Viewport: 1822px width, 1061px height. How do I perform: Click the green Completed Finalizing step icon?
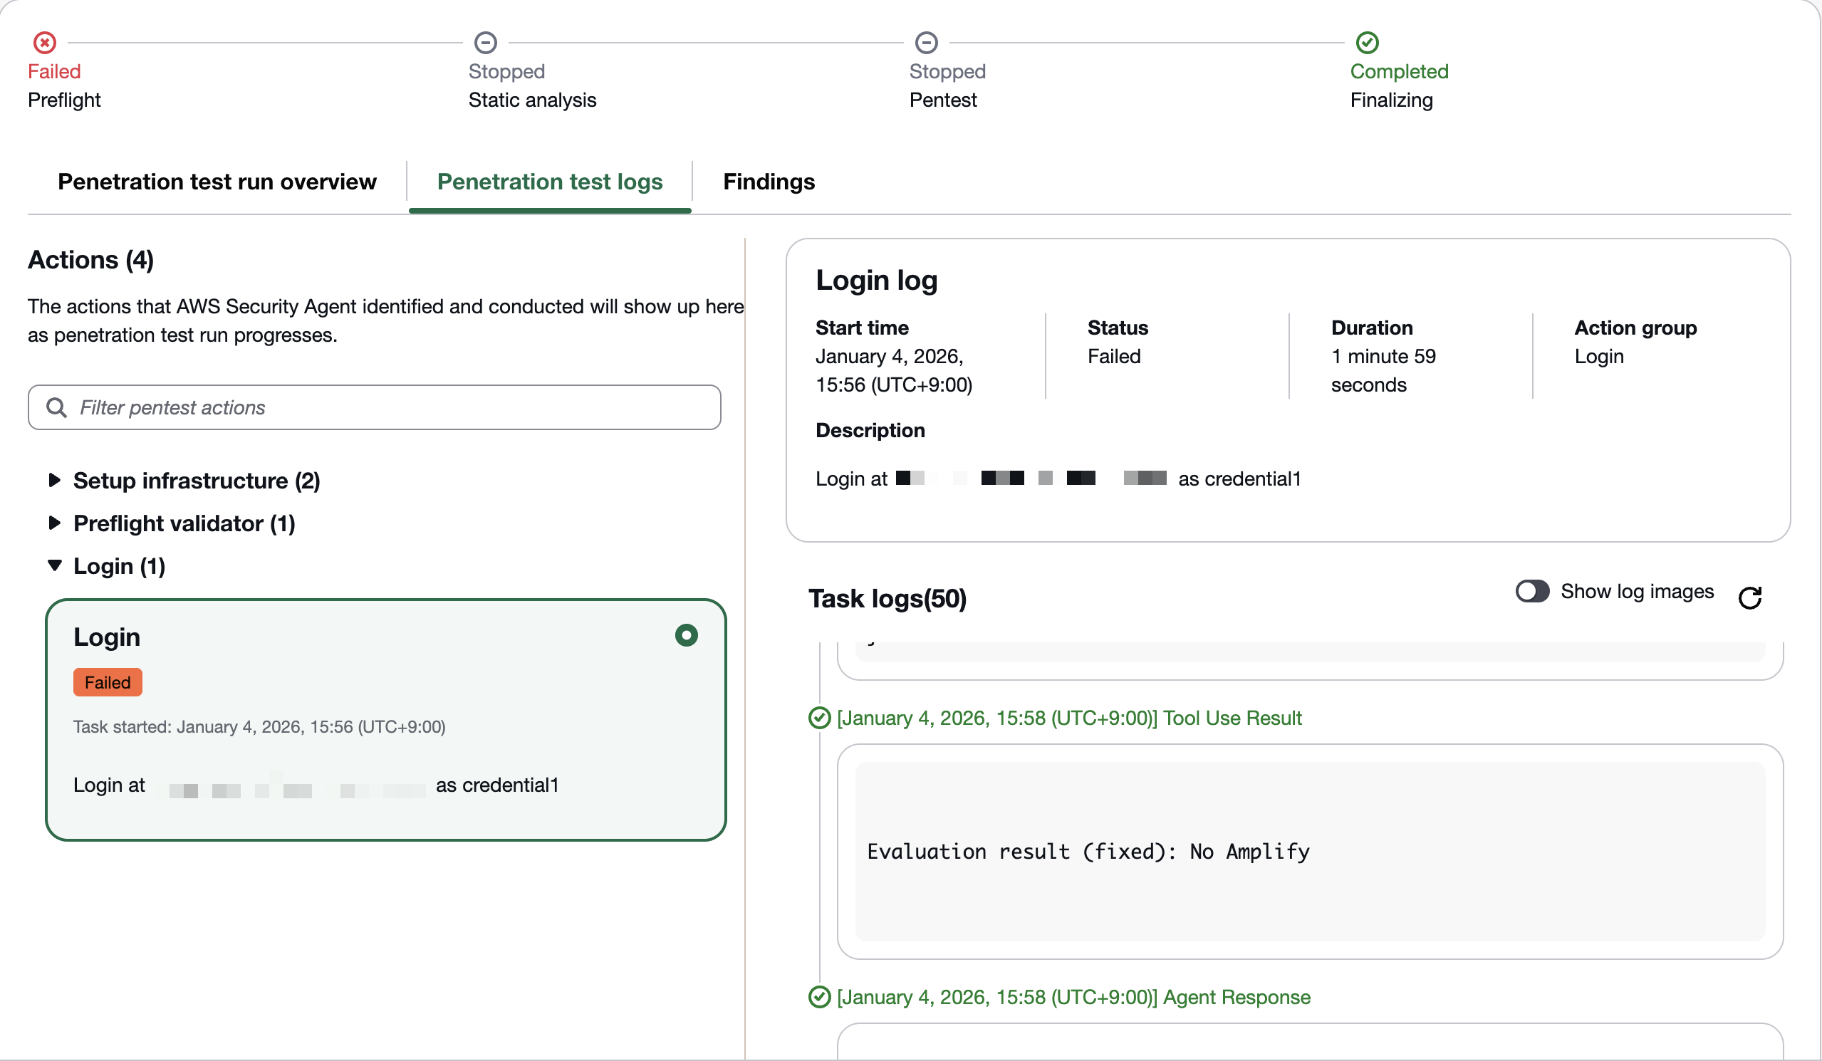[1366, 43]
